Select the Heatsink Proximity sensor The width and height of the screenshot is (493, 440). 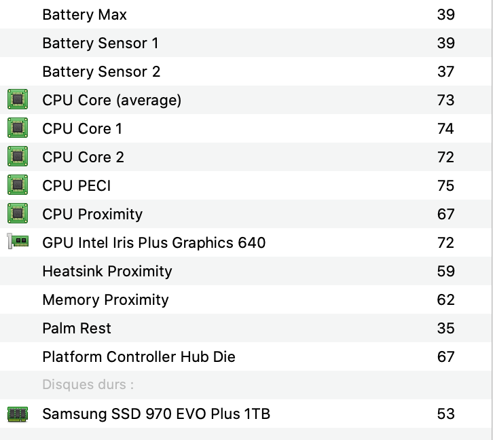(x=107, y=271)
